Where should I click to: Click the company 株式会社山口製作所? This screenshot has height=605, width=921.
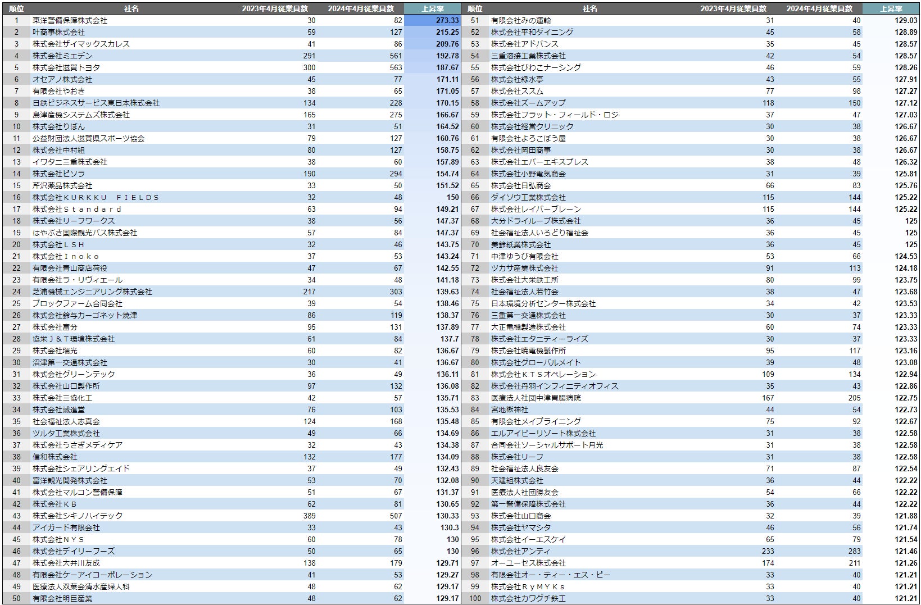pyautogui.click(x=66, y=386)
